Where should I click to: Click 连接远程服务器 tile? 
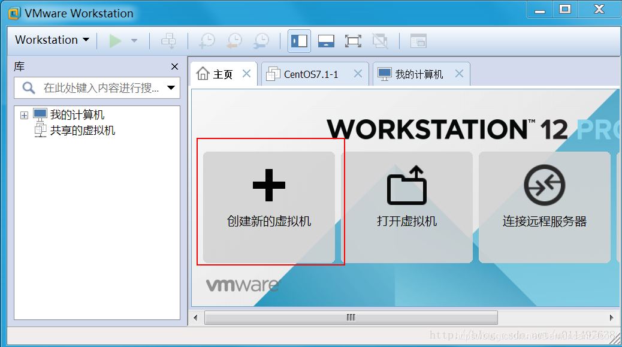(x=544, y=207)
